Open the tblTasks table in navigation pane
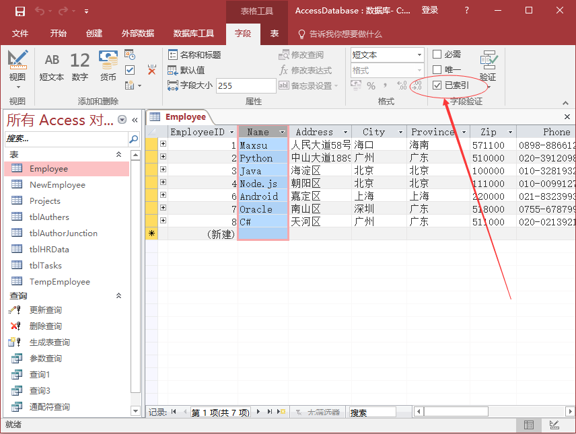 45,265
